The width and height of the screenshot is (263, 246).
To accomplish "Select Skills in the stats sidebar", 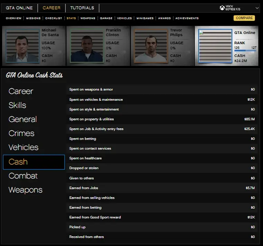I will point(17,105).
